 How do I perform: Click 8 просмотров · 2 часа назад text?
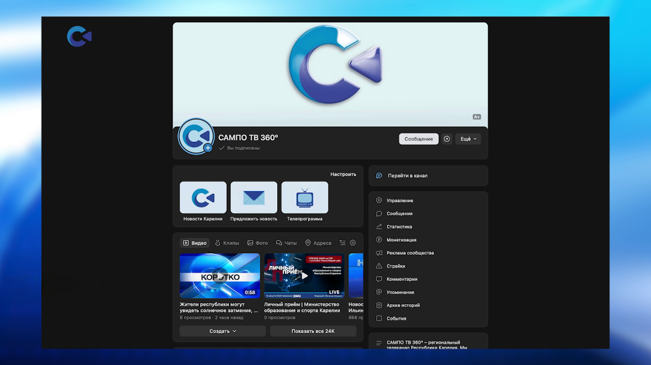coord(212,317)
